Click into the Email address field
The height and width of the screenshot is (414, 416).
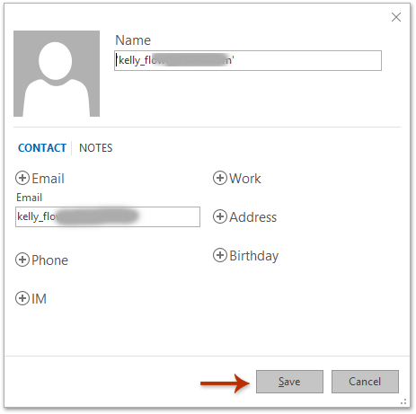(108, 216)
